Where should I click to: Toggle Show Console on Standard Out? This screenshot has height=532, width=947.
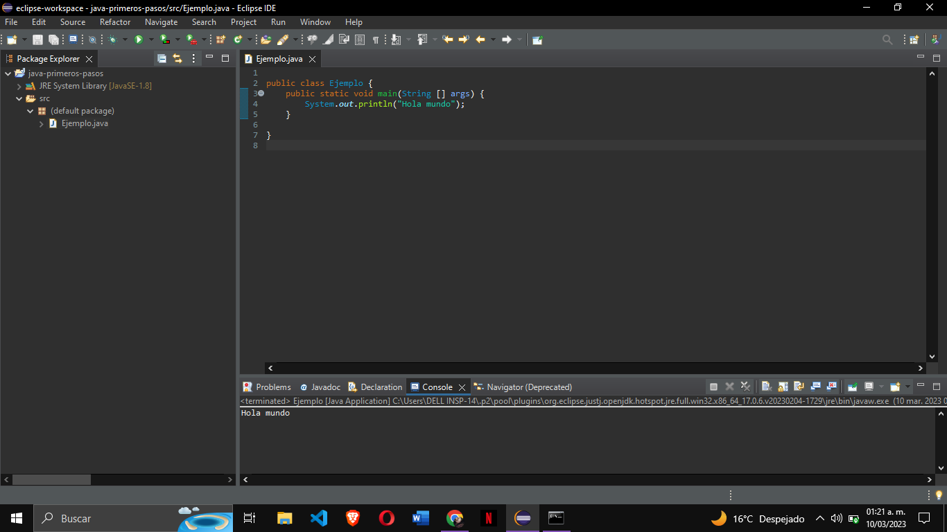click(x=815, y=387)
